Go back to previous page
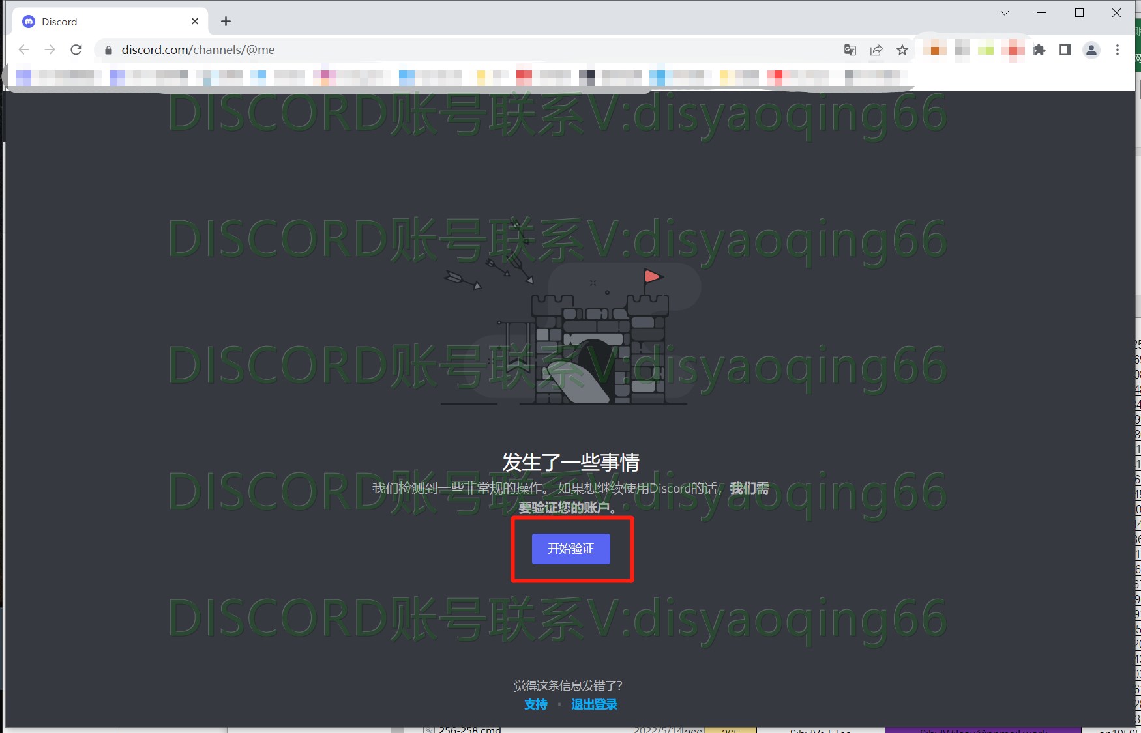 tap(24, 50)
